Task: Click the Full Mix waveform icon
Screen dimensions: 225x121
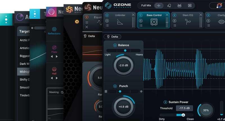Action: (159, 5)
